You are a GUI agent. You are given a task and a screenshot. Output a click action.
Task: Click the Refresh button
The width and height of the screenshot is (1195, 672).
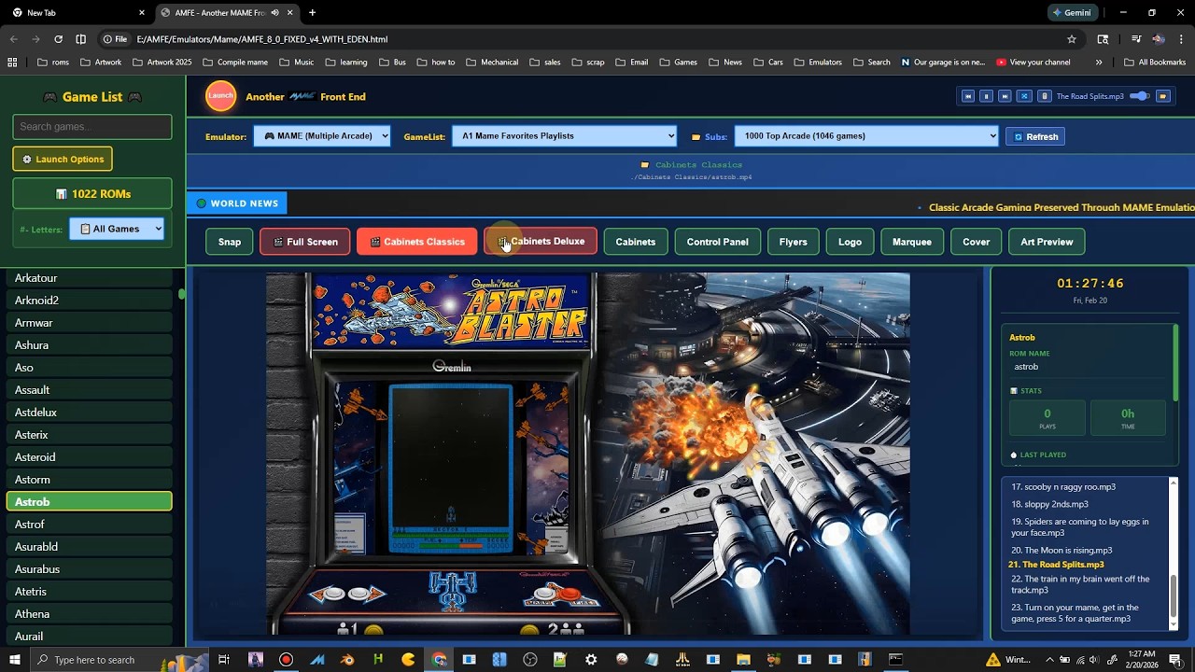click(1035, 136)
